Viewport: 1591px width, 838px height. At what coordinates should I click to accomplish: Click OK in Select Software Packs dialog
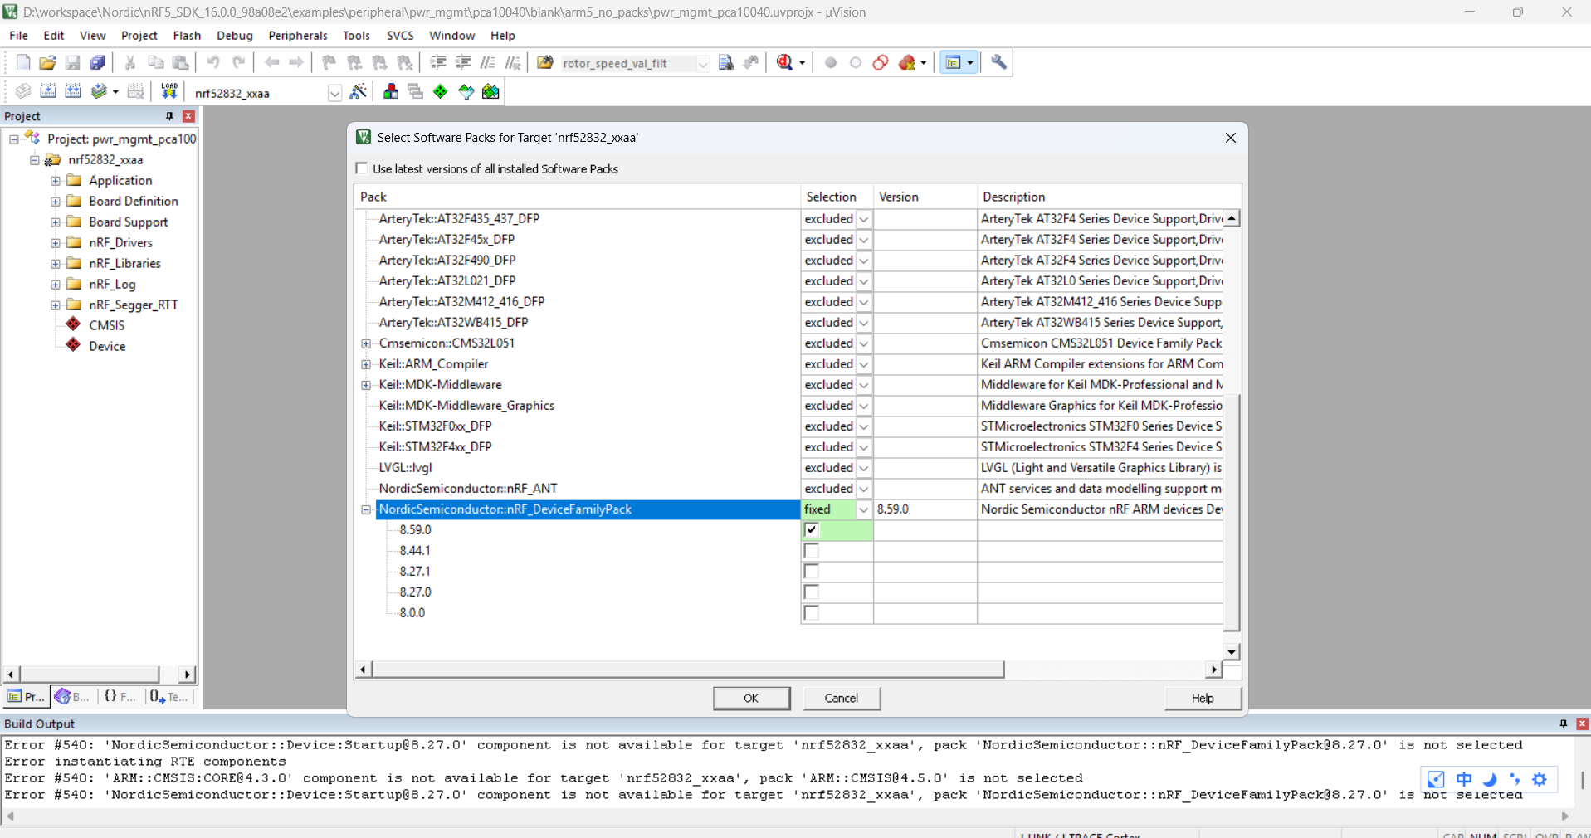[x=751, y=698]
